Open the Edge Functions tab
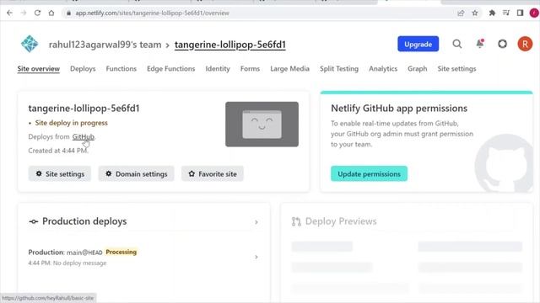 (x=170, y=69)
